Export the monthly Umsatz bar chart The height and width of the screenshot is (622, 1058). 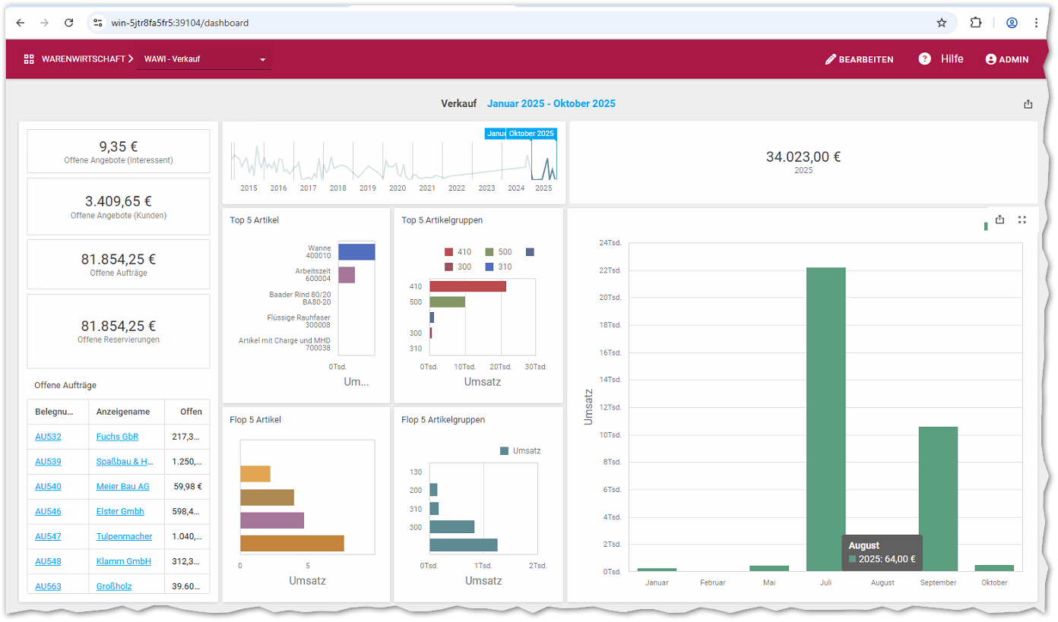(999, 219)
